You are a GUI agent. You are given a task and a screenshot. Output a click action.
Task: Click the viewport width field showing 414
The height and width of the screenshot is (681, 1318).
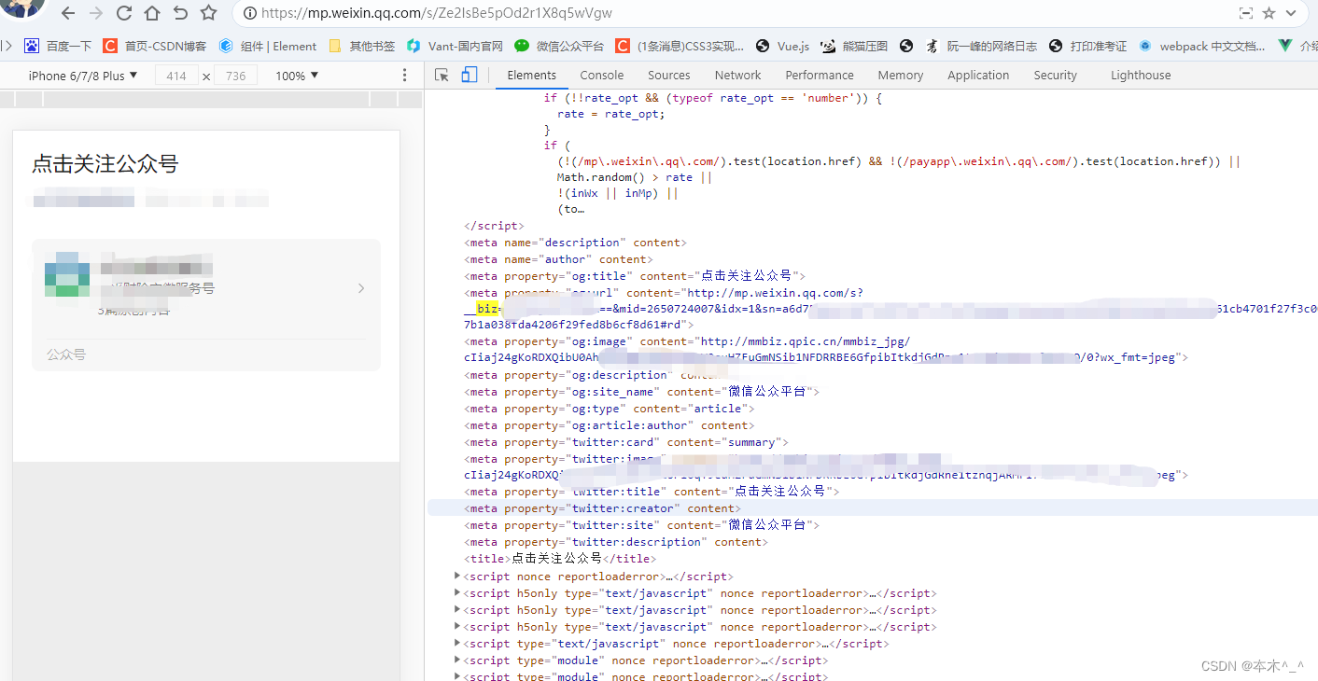coord(176,76)
